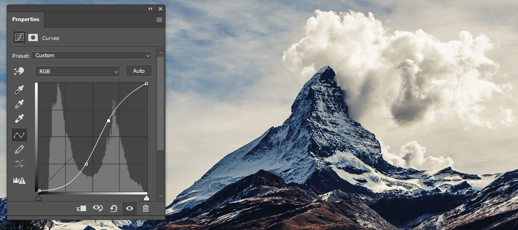Select the Curves adjustment icon
Screen dimensions: 518x230
pos(19,37)
